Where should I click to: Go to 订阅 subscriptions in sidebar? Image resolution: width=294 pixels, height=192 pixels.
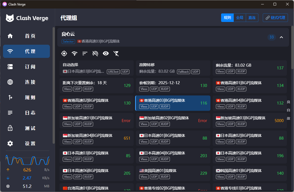click(x=27, y=67)
